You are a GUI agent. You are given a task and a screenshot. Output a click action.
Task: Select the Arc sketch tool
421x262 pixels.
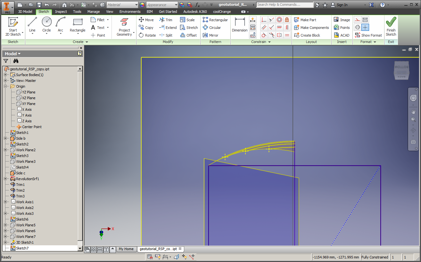[61, 26]
